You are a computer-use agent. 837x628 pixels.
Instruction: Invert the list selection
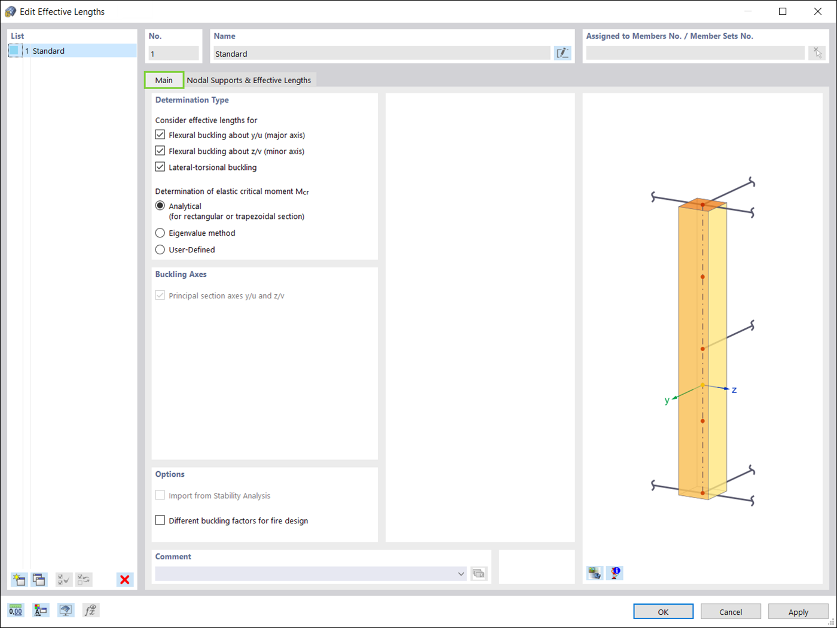tap(84, 580)
